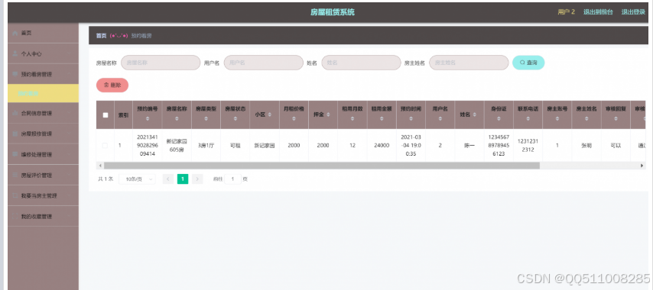The width and height of the screenshot is (653, 290).
Task: Go to next page with right arrow
Action: pos(197,179)
